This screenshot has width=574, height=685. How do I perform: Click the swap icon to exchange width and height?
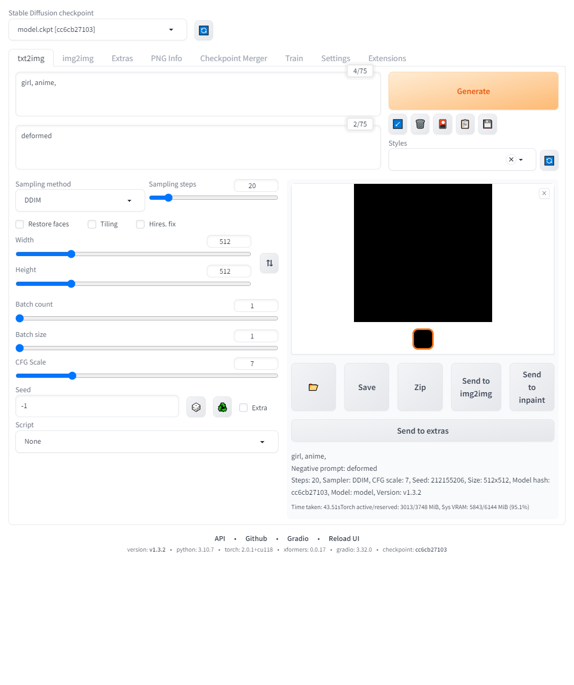coord(269,263)
